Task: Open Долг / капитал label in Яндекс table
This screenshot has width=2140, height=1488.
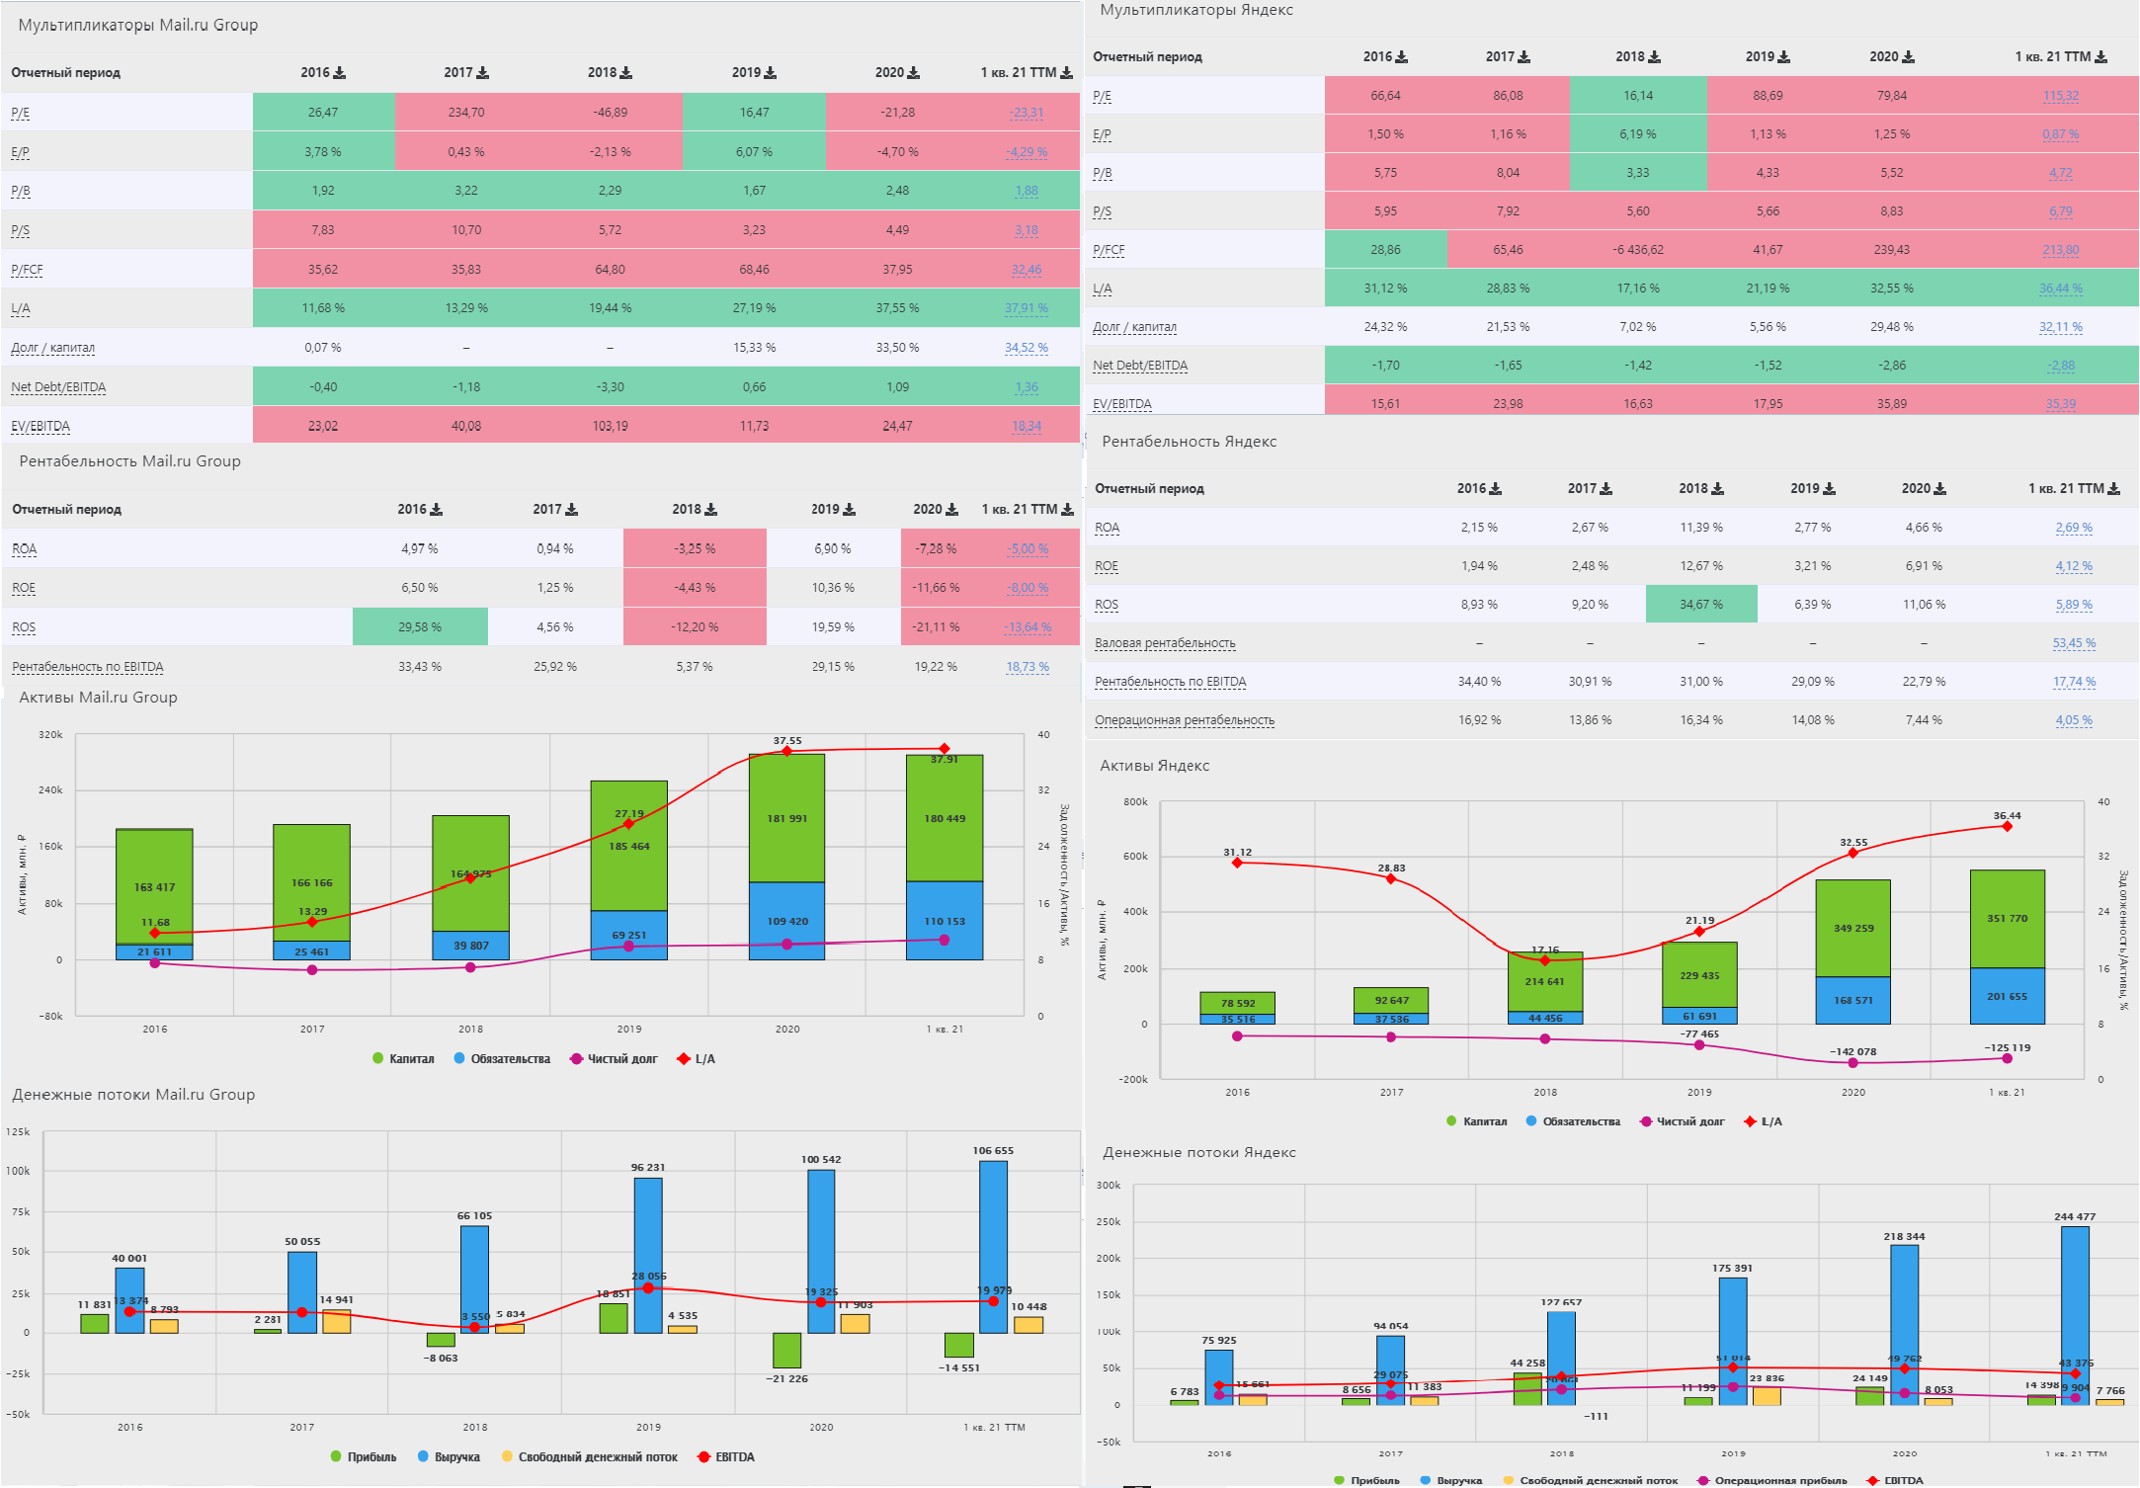Action: click(1134, 327)
